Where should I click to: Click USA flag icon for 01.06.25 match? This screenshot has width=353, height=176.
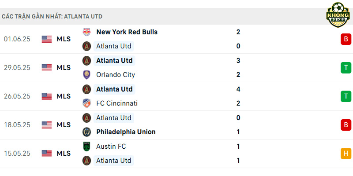pyautogui.click(x=47, y=39)
